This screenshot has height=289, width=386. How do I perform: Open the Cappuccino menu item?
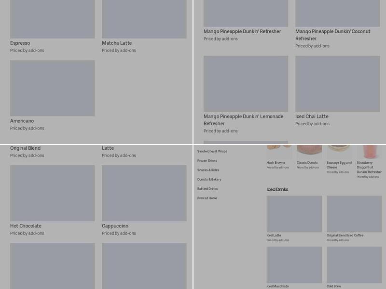[144, 193]
